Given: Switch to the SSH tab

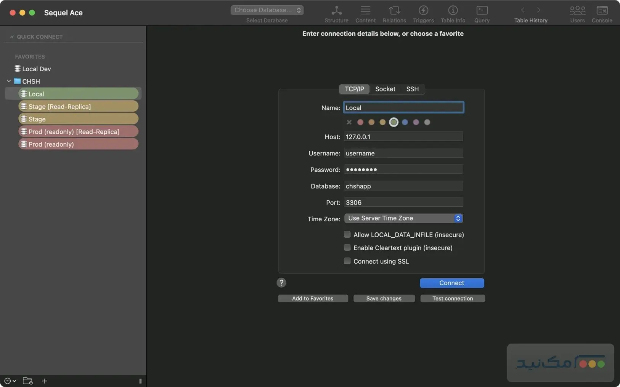Looking at the screenshot, I should click(412, 89).
